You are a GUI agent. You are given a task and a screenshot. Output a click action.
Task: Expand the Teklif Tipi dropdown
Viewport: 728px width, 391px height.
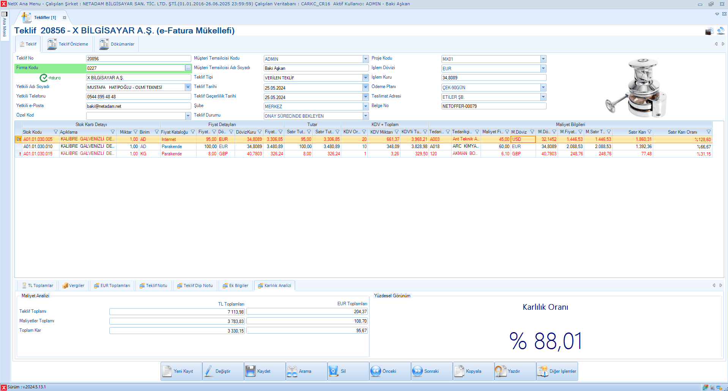click(x=366, y=78)
